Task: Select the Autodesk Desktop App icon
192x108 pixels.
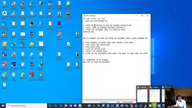Action: pos(4,25)
